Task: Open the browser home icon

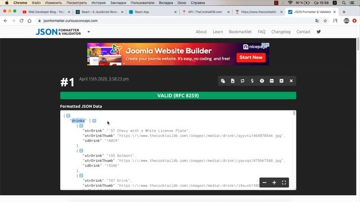Action: click(x=29, y=21)
